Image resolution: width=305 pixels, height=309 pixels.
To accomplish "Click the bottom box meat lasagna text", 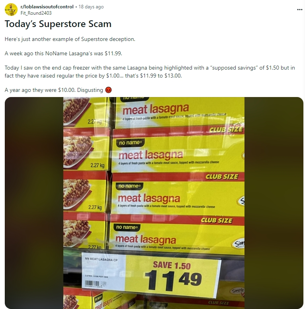I will point(146,239).
